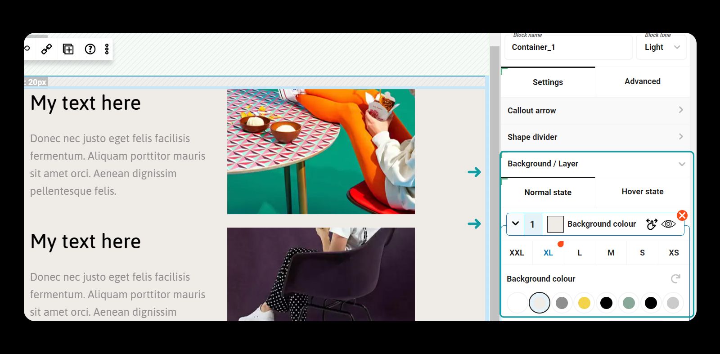
Task: Select the purple chair photo
Action: pyautogui.click(x=321, y=274)
